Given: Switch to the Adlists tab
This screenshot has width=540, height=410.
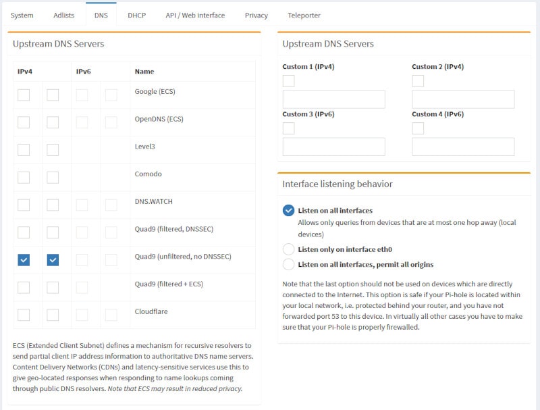Looking at the screenshot, I should pyautogui.click(x=63, y=15).
